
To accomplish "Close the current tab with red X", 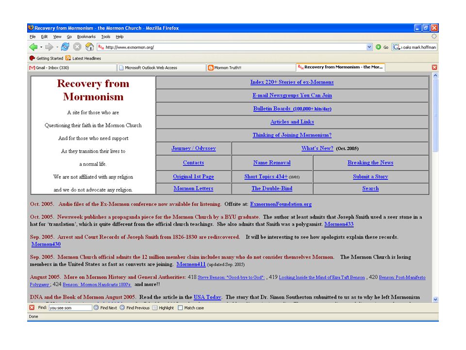I will 434,67.
